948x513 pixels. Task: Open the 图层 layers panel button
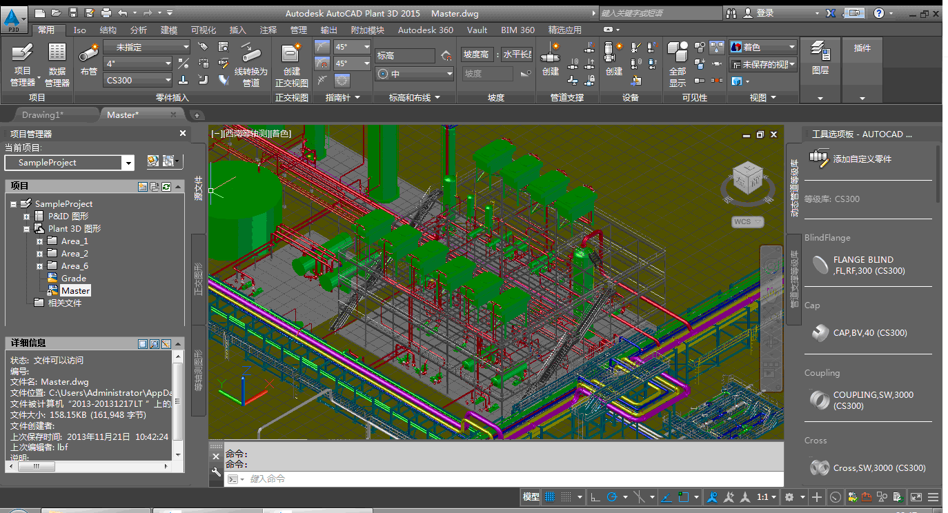(820, 57)
